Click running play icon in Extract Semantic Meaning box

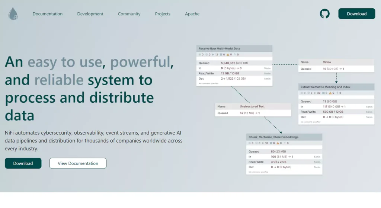coord(314,93)
